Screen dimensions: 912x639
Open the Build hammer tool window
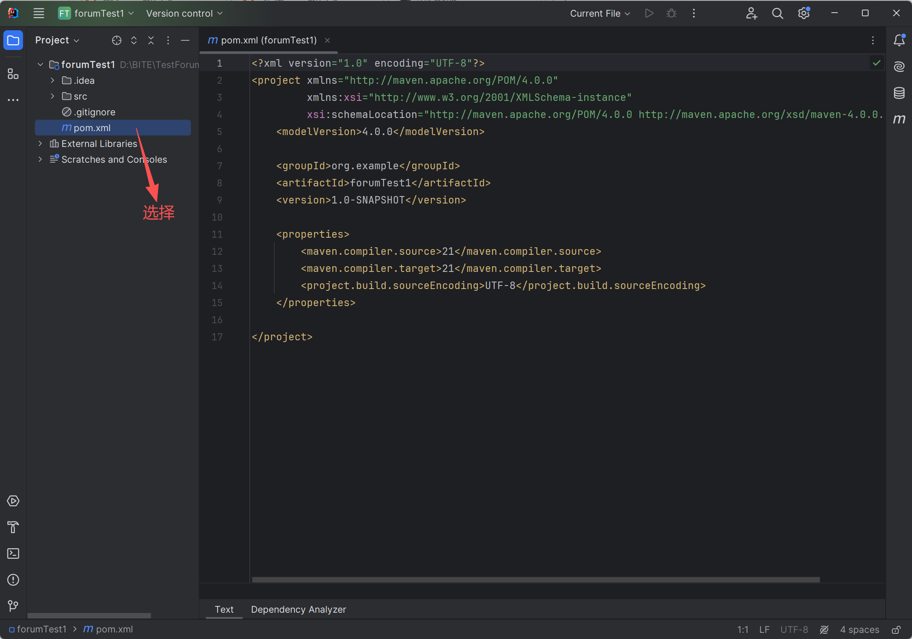click(13, 527)
